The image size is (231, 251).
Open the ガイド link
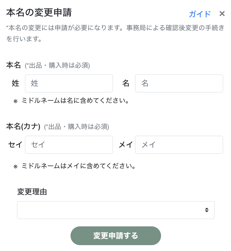(200, 14)
